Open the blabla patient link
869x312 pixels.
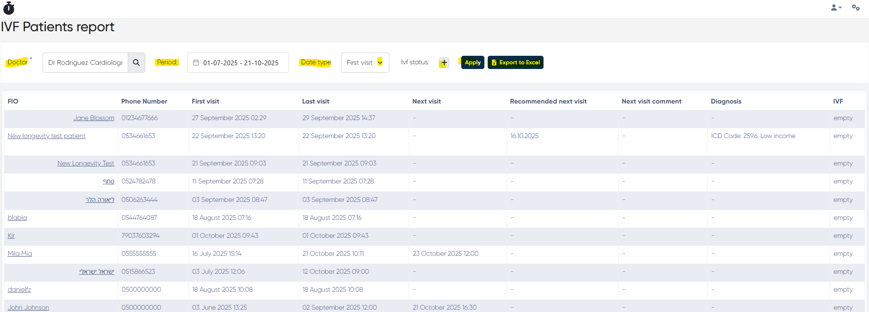pos(17,218)
